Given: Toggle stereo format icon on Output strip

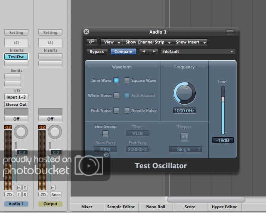Looking at the screenshot, I should point(43,194).
